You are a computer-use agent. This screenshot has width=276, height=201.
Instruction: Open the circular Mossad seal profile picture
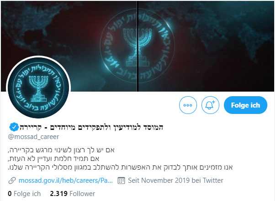click(38, 87)
